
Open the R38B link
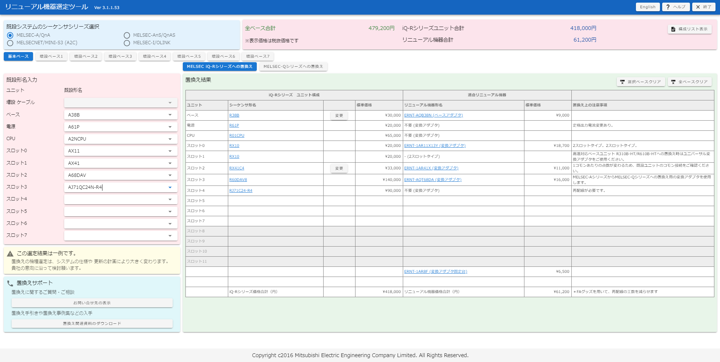[234, 115]
